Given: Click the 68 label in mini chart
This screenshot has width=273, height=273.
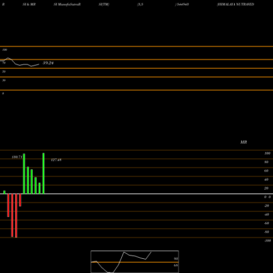Looking at the screenshot, I should coord(176,265).
